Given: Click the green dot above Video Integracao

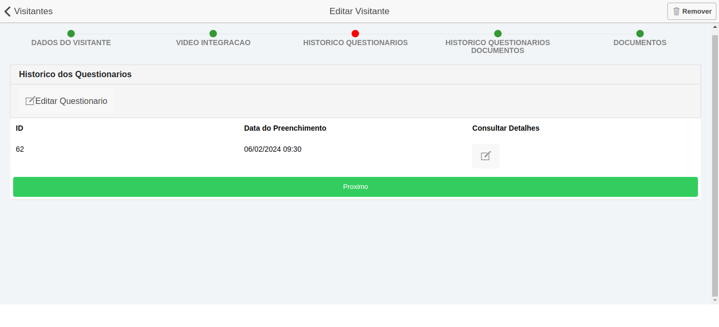Looking at the screenshot, I should [x=213, y=34].
